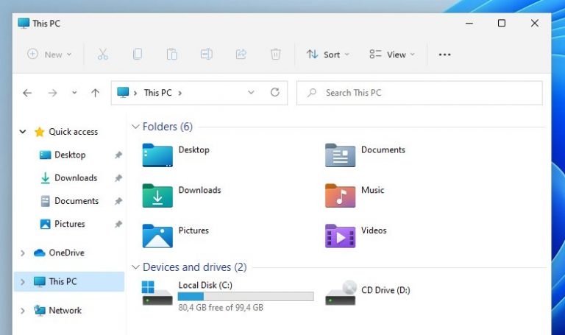The height and width of the screenshot is (335, 565).
Task: Click the 'CD Drive (D:)' label
Action: point(385,290)
